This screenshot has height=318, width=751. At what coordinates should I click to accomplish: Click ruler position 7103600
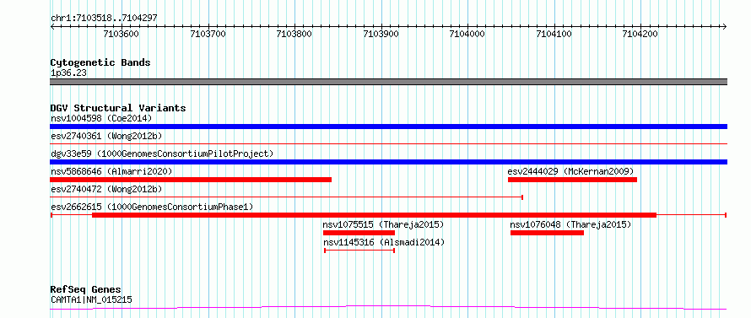[122, 34]
